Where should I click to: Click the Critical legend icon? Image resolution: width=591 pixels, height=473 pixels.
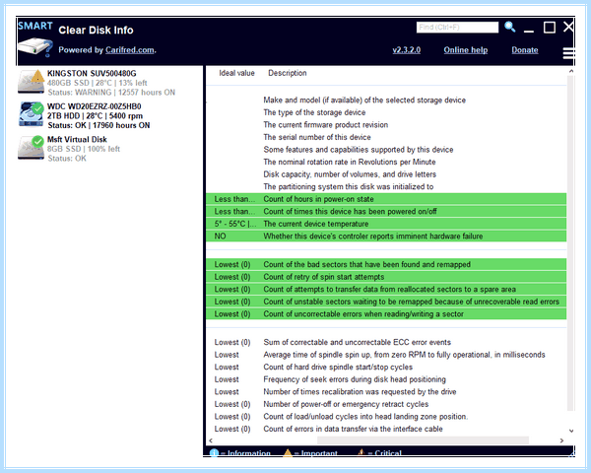[x=361, y=452]
